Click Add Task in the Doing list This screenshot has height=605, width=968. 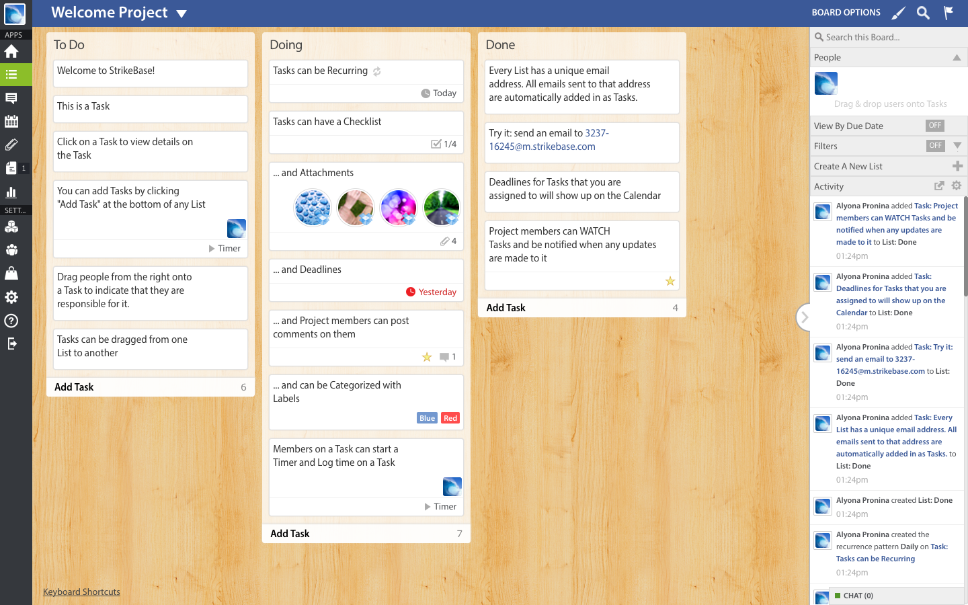(x=290, y=534)
